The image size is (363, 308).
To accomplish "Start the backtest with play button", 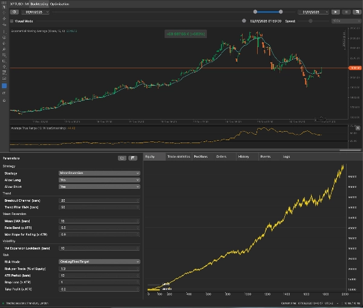I will (x=335, y=12).
